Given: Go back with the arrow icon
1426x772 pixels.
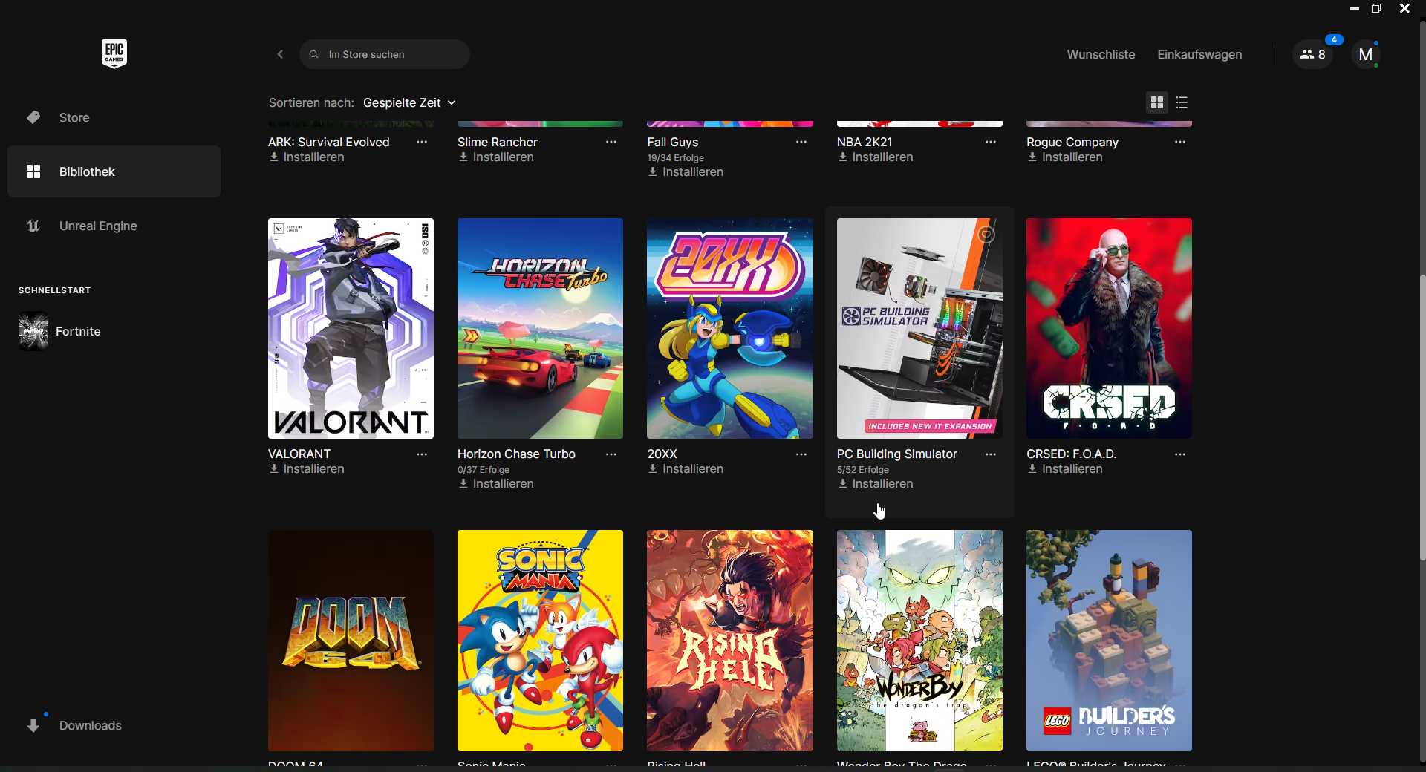Looking at the screenshot, I should [x=280, y=54].
